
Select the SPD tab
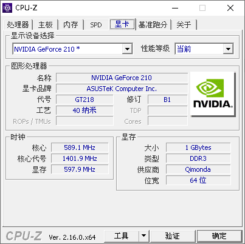click(x=96, y=25)
